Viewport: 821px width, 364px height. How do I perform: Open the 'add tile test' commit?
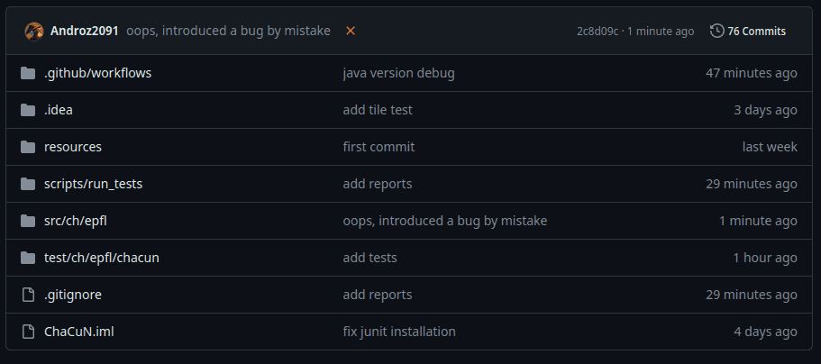coord(378,110)
